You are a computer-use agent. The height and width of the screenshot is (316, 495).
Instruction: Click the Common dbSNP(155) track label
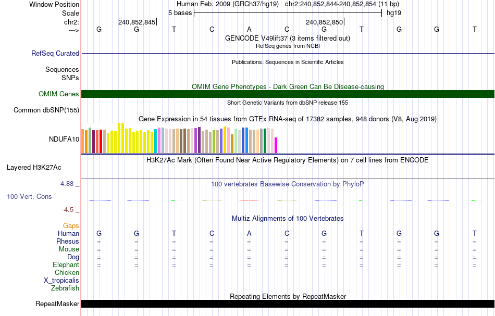coord(46,110)
